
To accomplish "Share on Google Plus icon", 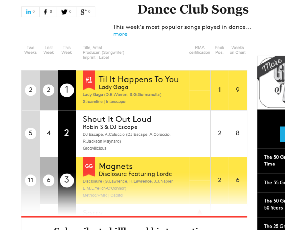I will coord(86,12).
